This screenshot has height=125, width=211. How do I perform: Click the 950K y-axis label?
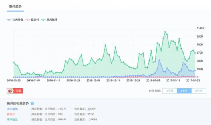click(x=200, y=37)
